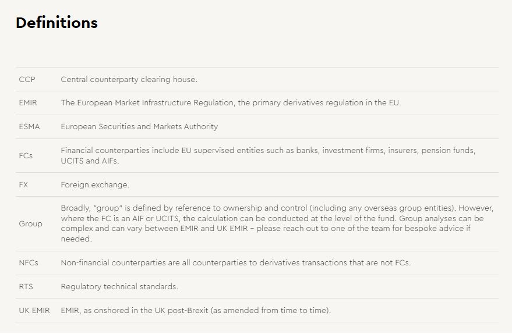The width and height of the screenshot is (512, 334).
Task: Select the FX abbreviation
Action: [24, 184]
